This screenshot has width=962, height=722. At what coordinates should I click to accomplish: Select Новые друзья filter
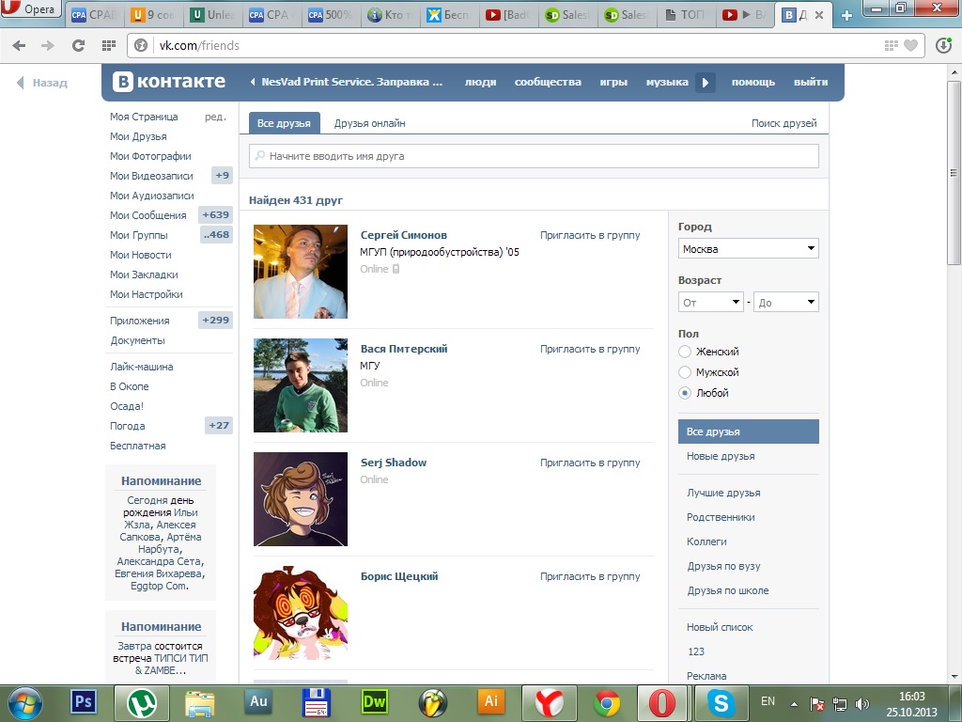pyautogui.click(x=721, y=456)
